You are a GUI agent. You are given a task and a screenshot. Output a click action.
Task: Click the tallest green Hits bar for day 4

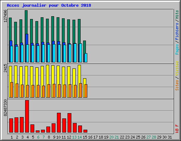point(26,22)
